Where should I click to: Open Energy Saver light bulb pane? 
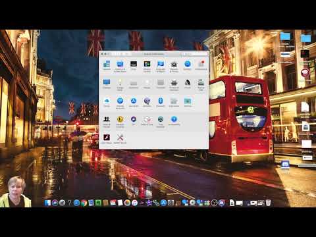click(x=120, y=82)
